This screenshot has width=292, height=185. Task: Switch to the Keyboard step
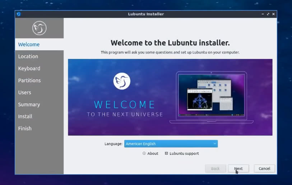(29, 68)
